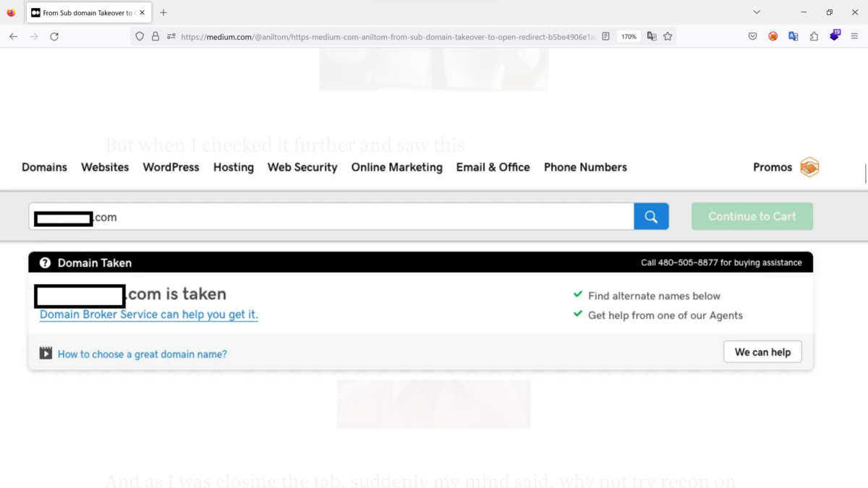Open 'How to choose a great domain name?'

(142, 354)
